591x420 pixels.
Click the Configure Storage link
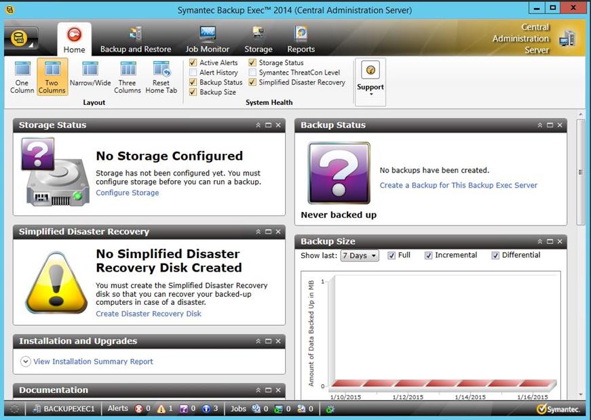[128, 192]
